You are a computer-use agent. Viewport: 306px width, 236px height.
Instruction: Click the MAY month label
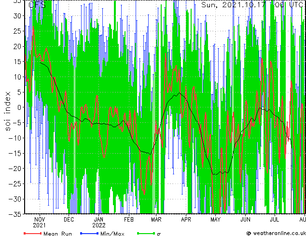(x=215, y=220)
